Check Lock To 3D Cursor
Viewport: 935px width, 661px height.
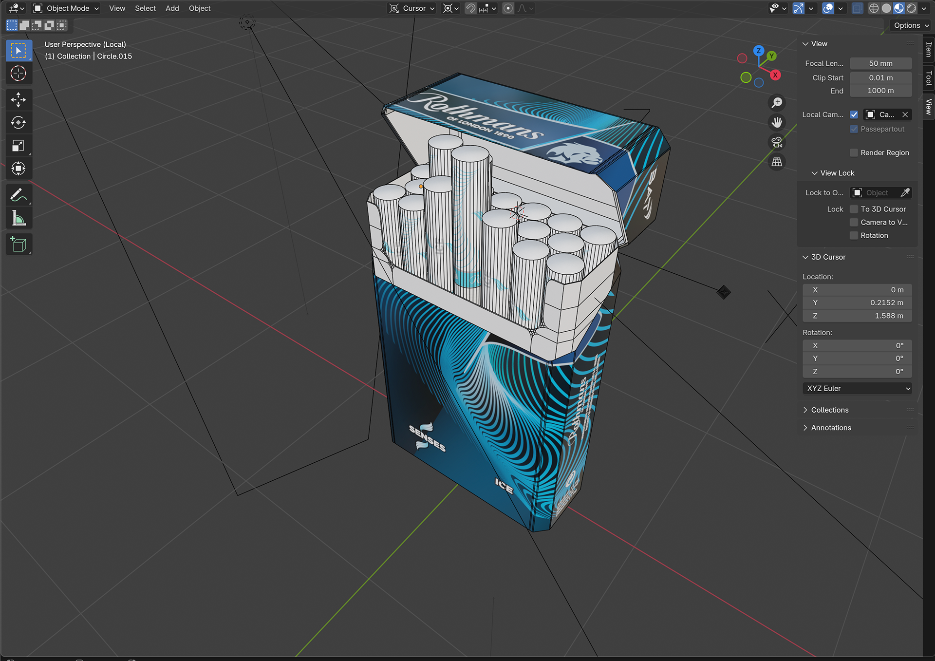pyautogui.click(x=854, y=209)
